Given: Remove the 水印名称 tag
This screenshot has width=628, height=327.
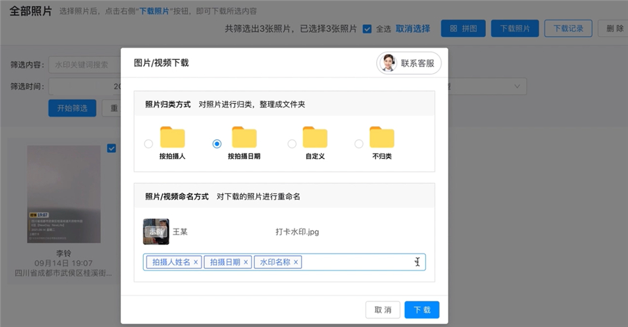Looking at the screenshot, I should click(x=296, y=262).
